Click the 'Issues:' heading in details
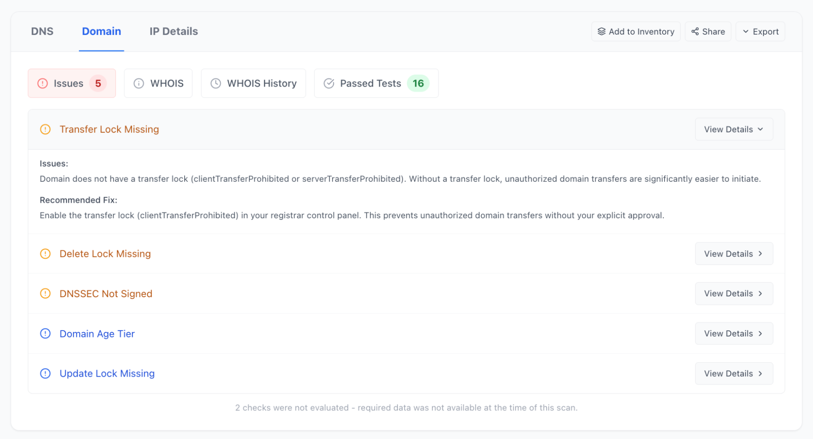 (54, 163)
